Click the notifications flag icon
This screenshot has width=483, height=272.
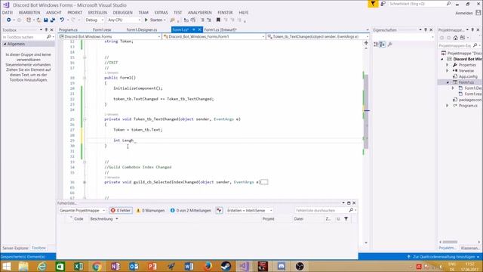pyautogui.click(x=373, y=4)
